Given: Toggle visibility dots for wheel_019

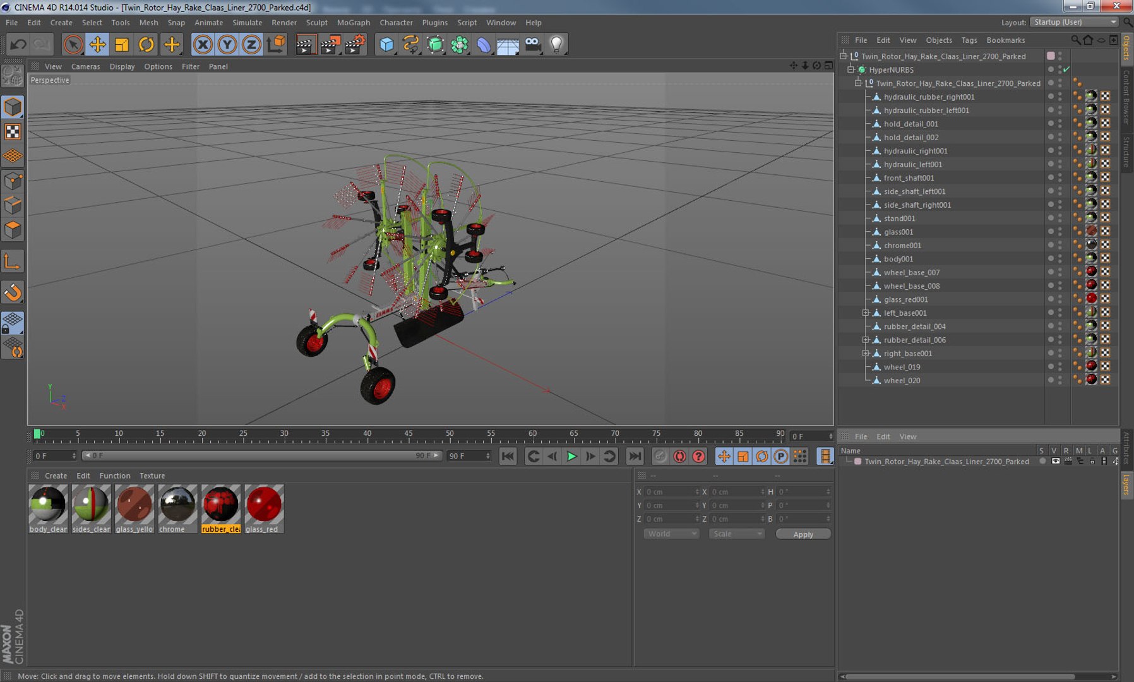Looking at the screenshot, I should [x=1060, y=367].
